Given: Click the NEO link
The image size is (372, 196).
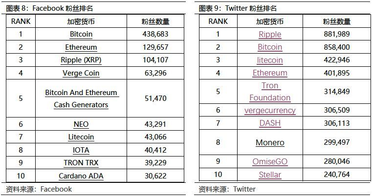Looking at the screenshot, I should [81, 124].
